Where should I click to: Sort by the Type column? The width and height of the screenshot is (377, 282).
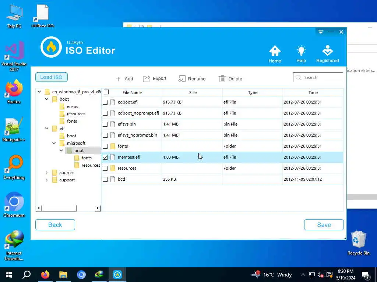pyautogui.click(x=253, y=93)
